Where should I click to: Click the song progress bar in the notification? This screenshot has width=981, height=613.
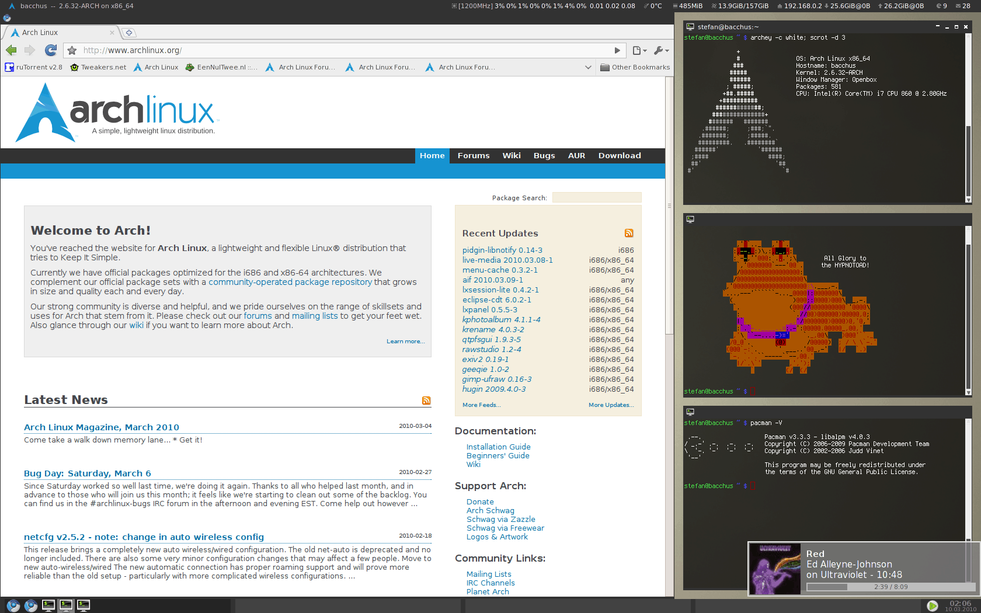pyautogui.click(x=891, y=587)
